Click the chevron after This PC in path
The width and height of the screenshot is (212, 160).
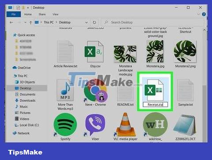(56, 22)
